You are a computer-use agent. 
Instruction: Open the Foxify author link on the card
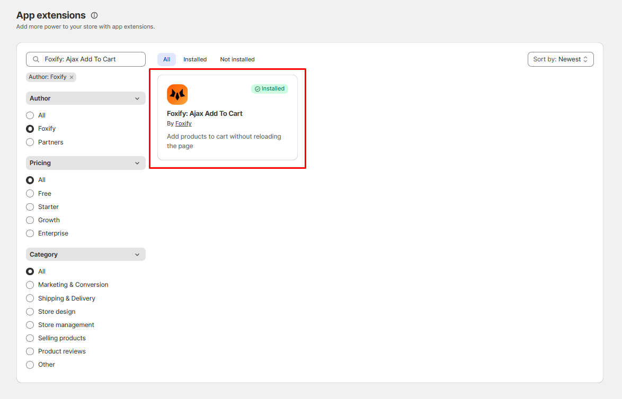pos(183,124)
